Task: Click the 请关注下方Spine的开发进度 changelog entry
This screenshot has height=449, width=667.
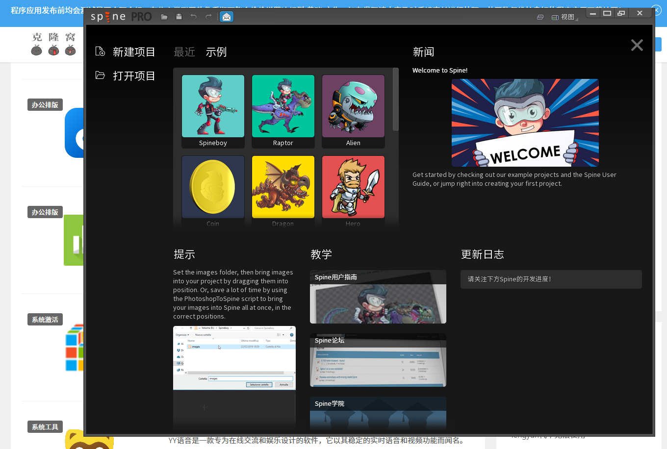Action: 551,279
